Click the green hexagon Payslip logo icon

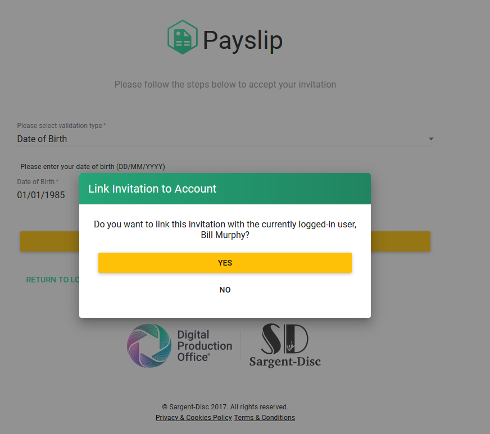click(x=183, y=37)
